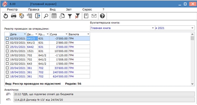Open help with the question mark icon
The height and width of the screenshot is (105, 197).
point(102,16)
